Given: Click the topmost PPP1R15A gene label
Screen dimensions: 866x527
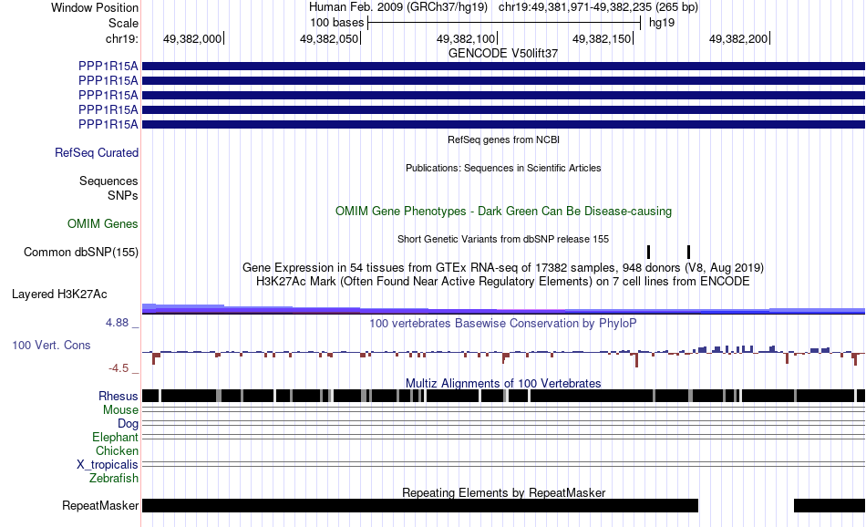Looking at the screenshot, I should pos(108,67).
